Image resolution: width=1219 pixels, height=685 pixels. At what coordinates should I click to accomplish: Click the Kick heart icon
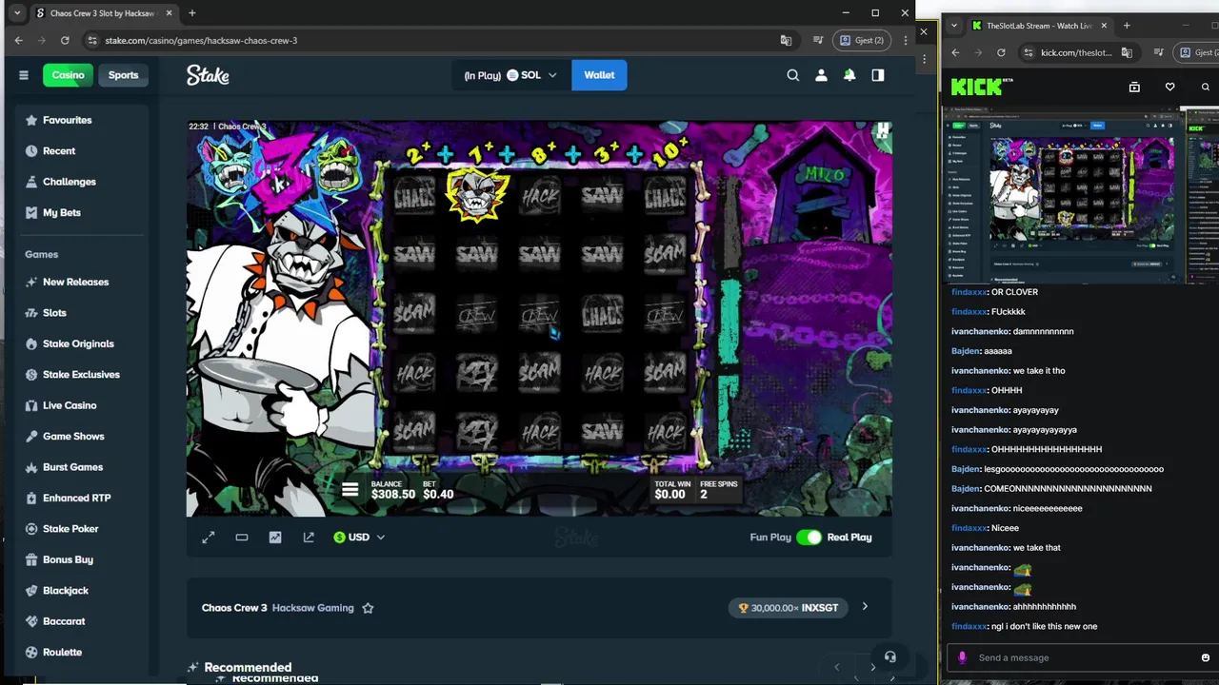[x=1169, y=87]
